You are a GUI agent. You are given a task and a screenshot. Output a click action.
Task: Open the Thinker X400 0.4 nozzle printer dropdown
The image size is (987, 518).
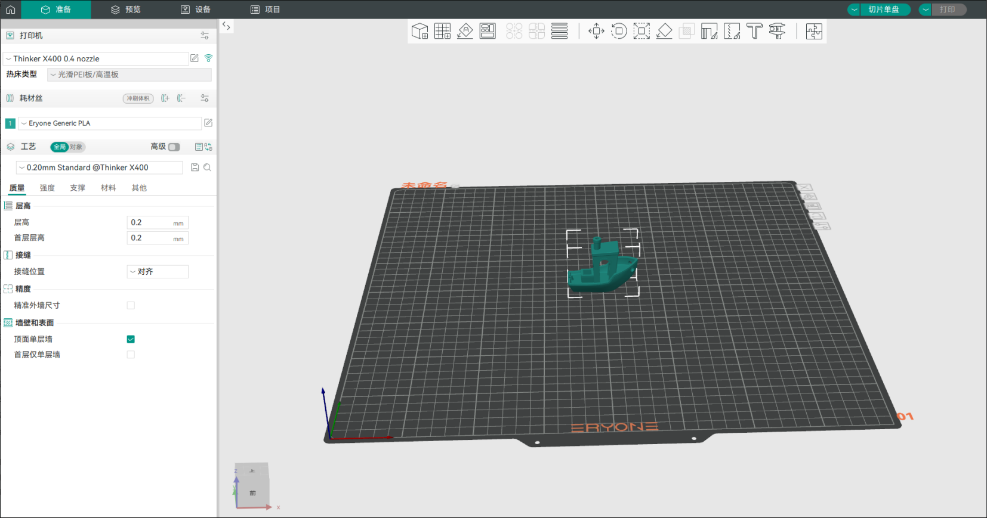[95, 59]
